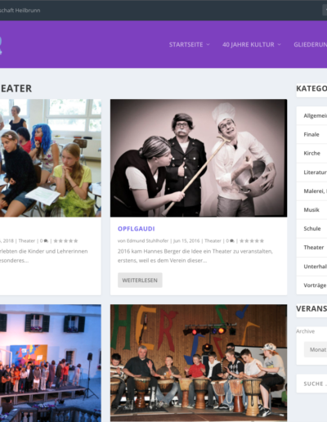Image resolution: width=327 pixels, height=422 pixels.
Task: Expand the Startseite menu chevron
Action: click(x=208, y=44)
